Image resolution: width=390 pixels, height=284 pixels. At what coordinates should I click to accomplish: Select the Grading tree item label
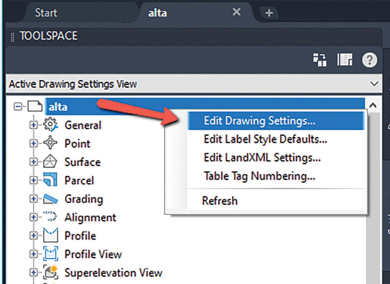click(84, 199)
